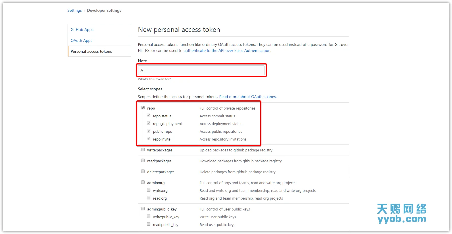Enable the write:org scope

coord(149,190)
